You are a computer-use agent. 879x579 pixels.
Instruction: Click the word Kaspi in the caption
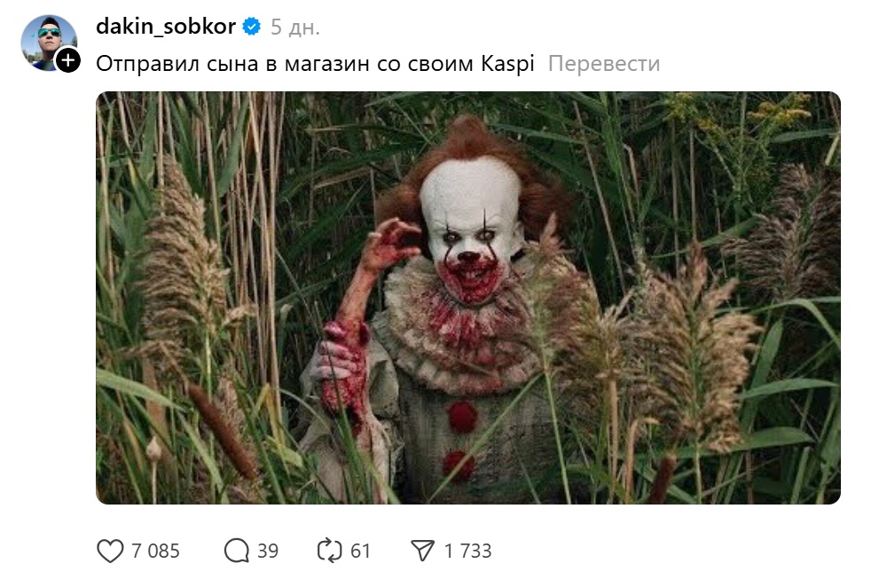click(x=508, y=63)
